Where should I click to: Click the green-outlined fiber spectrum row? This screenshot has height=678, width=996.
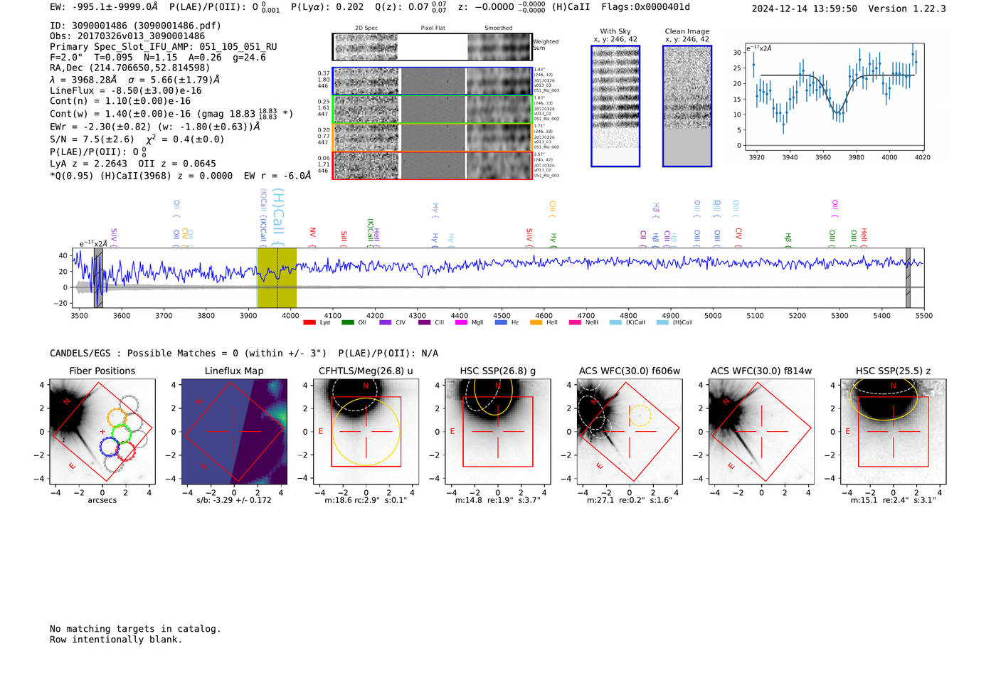(x=433, y=110)
